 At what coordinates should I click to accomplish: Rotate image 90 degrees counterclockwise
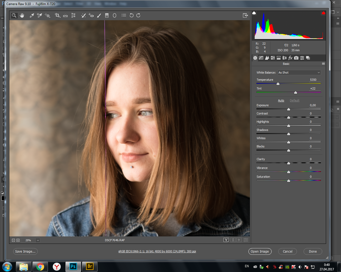click(x=132, y=15)
